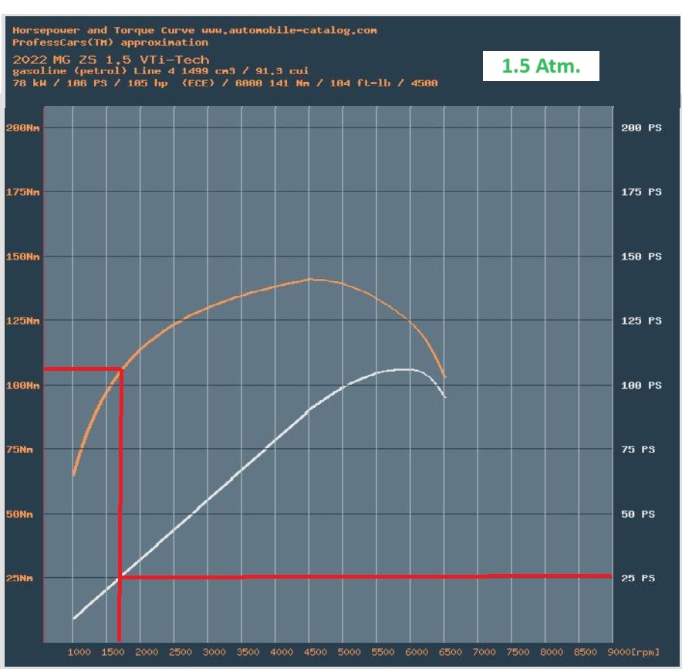
Task: Click the '150 PS' power axis label
Action: 641,256
